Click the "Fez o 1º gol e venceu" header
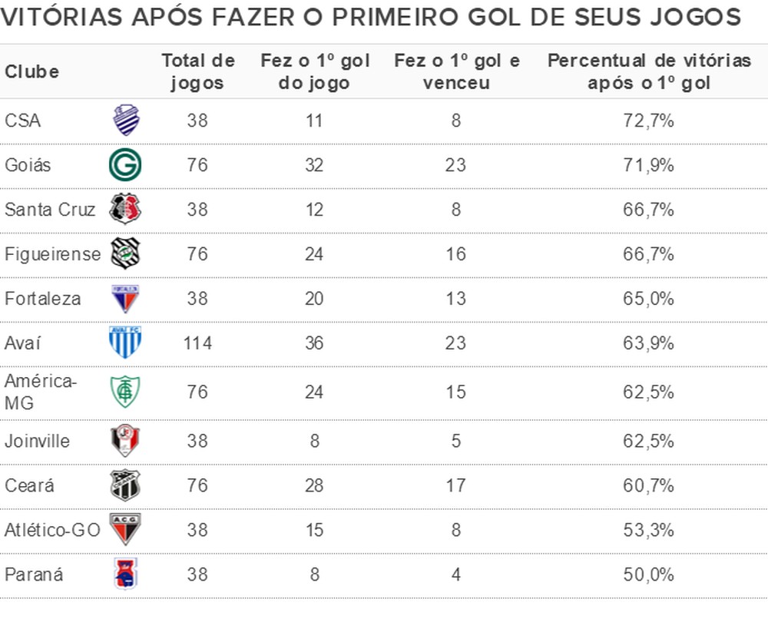The image size is (768, 632). (456, 72)
